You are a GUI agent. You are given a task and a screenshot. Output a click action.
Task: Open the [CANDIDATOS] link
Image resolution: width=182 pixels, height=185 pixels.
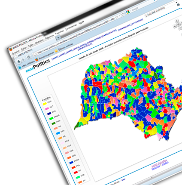[x=109, y=34]
